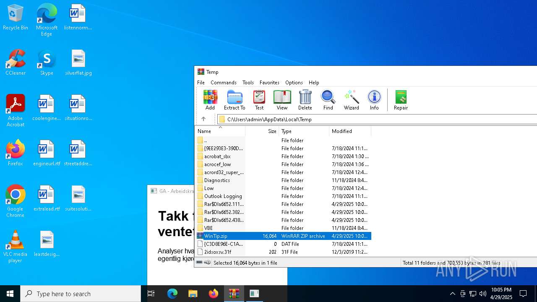Open the Microsoft Edge desktop shortcut

point(47,20)
